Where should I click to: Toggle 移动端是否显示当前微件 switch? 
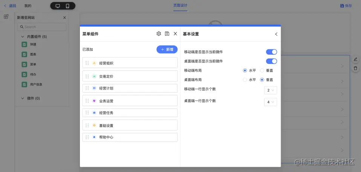(271, 52)
